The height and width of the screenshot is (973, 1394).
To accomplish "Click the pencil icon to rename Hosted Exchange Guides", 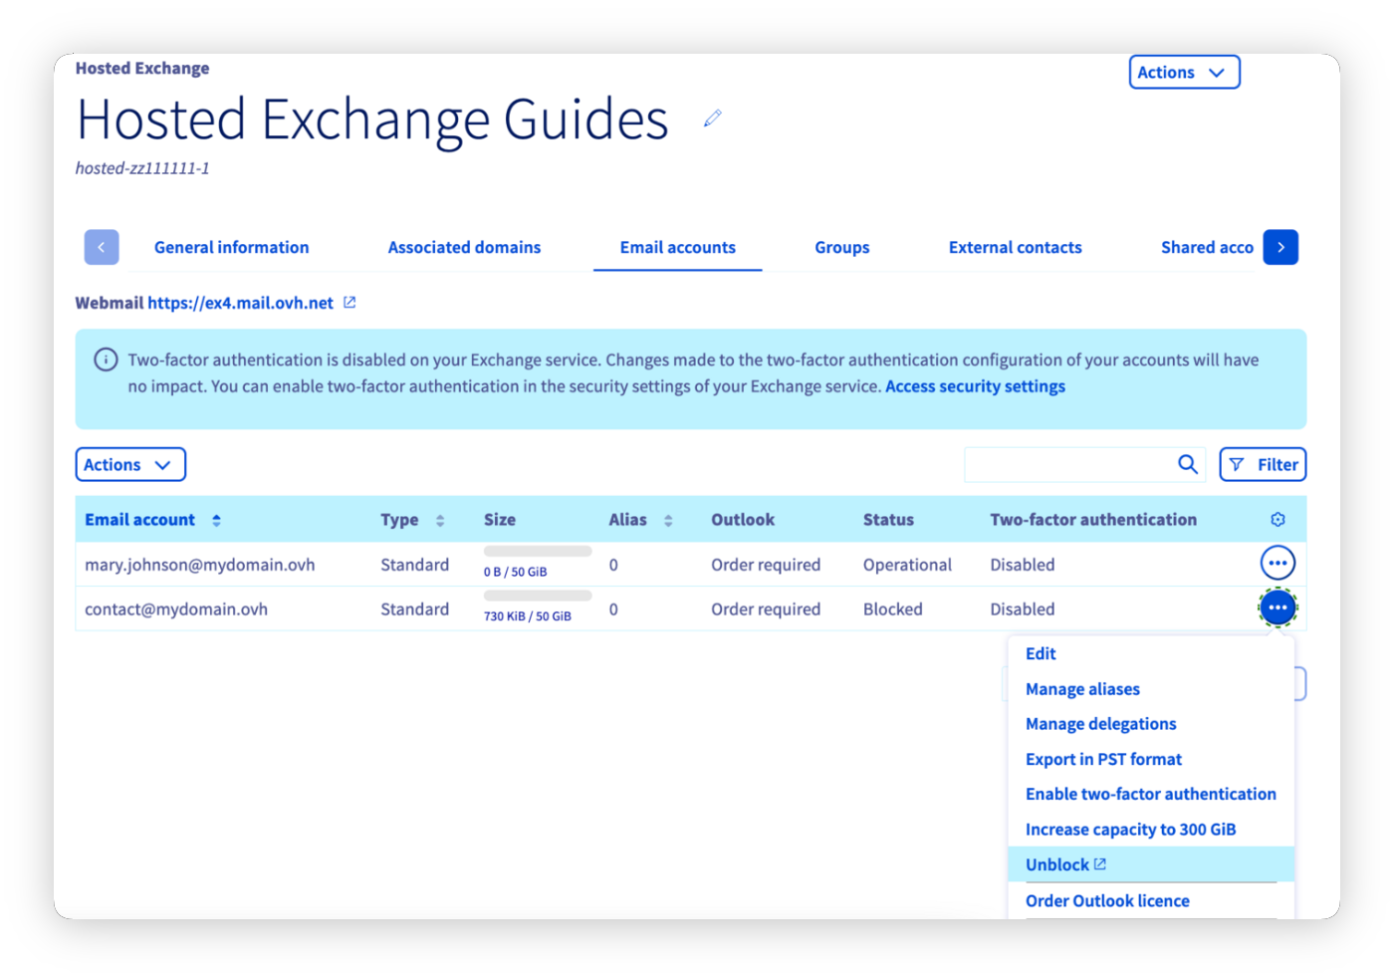I will point(712,118).
